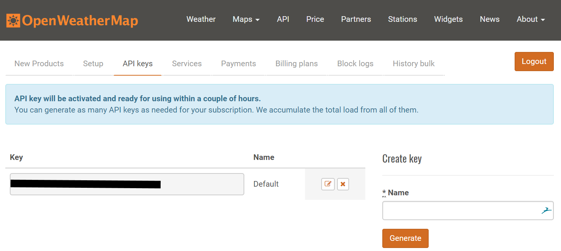Image resolution: width=561 pixels, height=251 pixels.
Task: Open the Block logs tab
Action: pyautogui.click(x=356, y=64)
